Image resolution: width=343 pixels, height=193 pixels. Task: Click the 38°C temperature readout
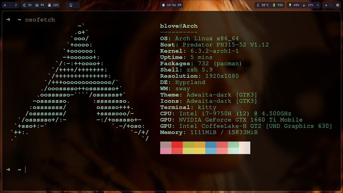pos(265,5)
